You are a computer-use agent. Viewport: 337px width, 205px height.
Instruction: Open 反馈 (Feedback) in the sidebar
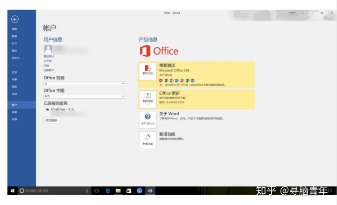pyautogui.click(x=15, y=119)
